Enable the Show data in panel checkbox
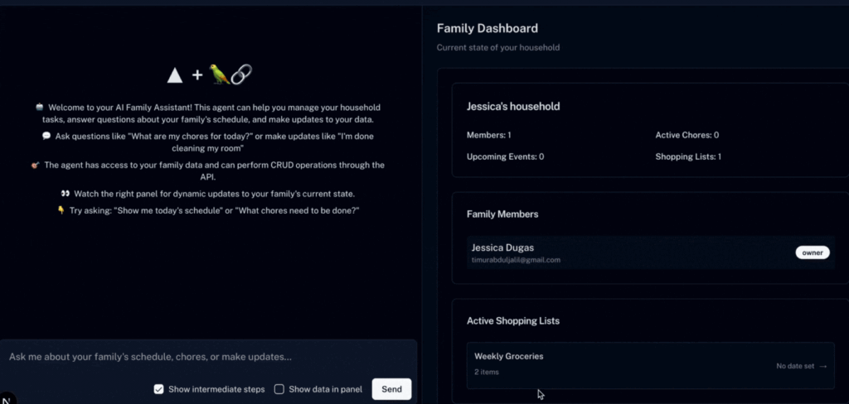The width and height of the screenshot is (849, 404). click(x=279, y=389)
